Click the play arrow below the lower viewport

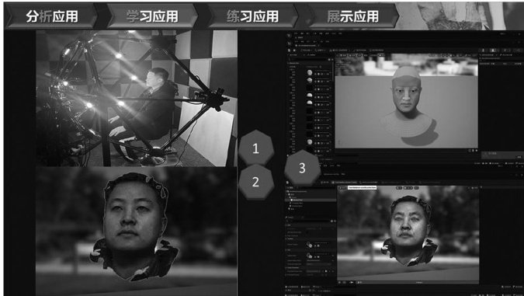[x=352, y=283]
